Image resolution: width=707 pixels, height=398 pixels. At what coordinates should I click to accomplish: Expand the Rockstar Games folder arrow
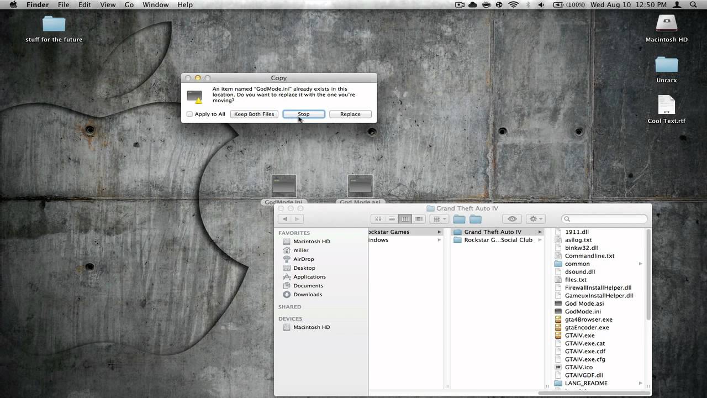(x=440, y=232)
